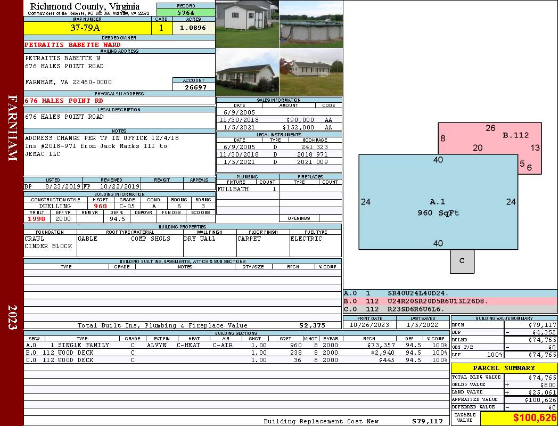Click the ADDRESS CHANGE note line
The image size is (559, 426).
(x=102, y=138)
